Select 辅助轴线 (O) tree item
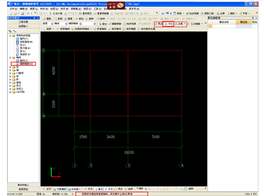The width and height of the screenshot is (264, 196). pyautogui.click(x=25, y=64)
